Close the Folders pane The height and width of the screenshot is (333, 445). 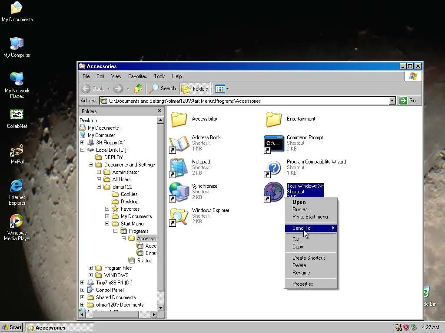click(159, 111)
